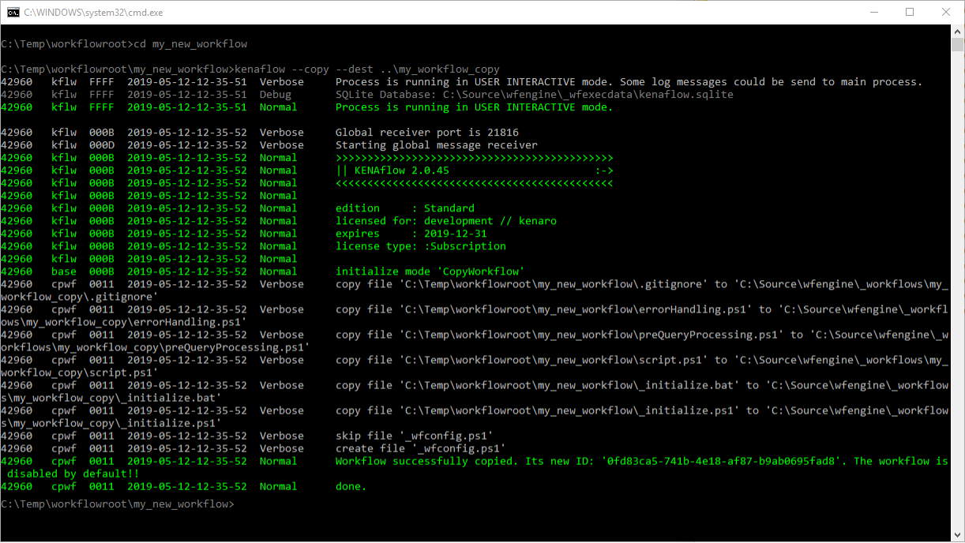Click "create file '_wfconfig.ps1'" message
The height and width of the screenshot is (543, 965).
coord(421,448)
